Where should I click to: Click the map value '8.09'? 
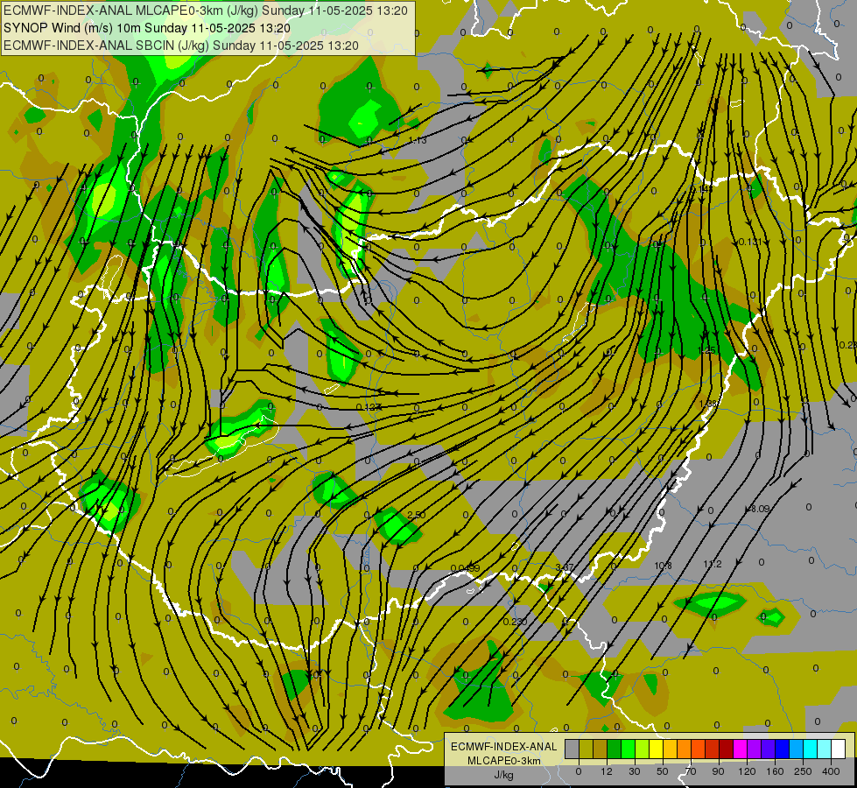760,509
